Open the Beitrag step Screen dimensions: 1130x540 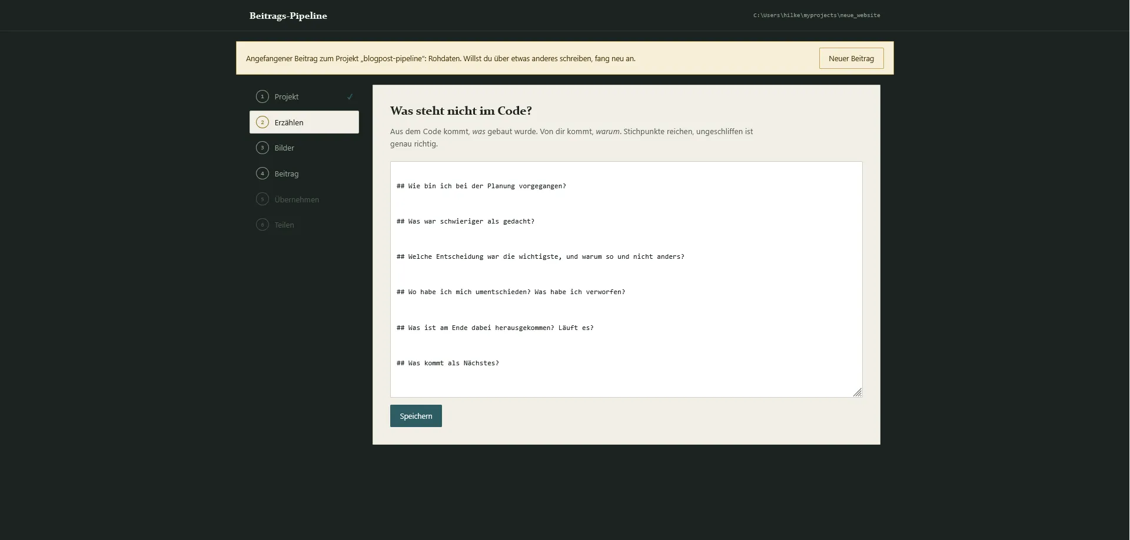point(304,174)
